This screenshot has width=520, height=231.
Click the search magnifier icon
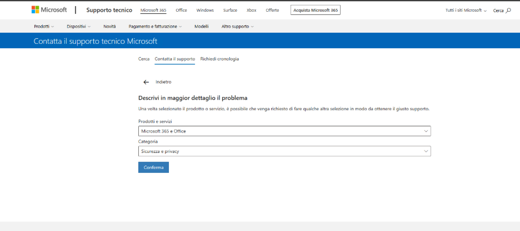click(x=508, y=10)
